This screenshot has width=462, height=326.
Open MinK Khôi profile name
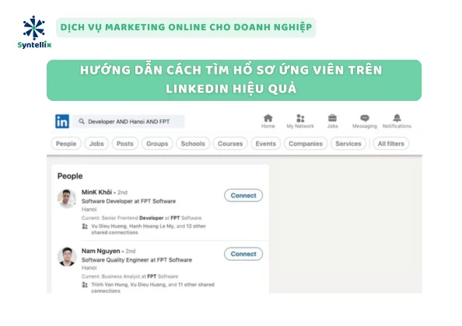(x=96, y=192)
